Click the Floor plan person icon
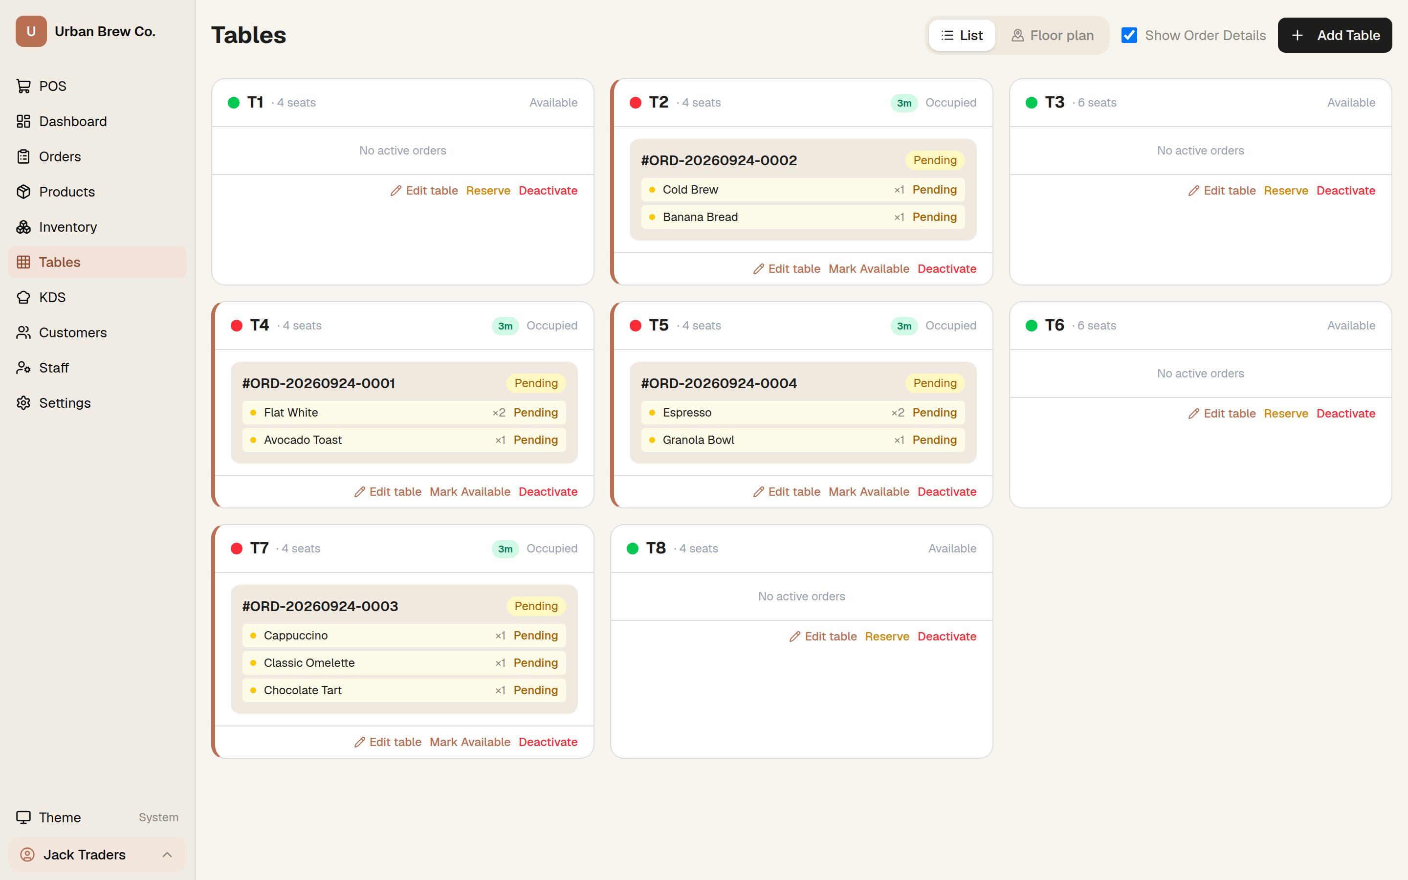The height and width of the screenshot is (880, 1408). click(x=1017, y=36)
